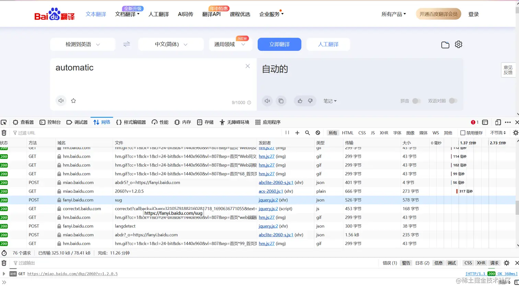Viewport: 519px width, 292px height.
Task: Open 所有产品 dropdown
Action: [x=394, y=14]
